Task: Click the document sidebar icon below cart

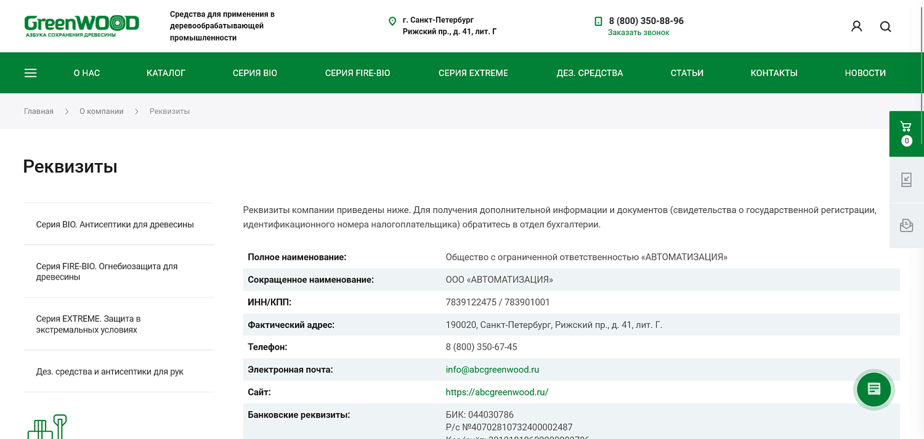Action: [x=906, y=180]
